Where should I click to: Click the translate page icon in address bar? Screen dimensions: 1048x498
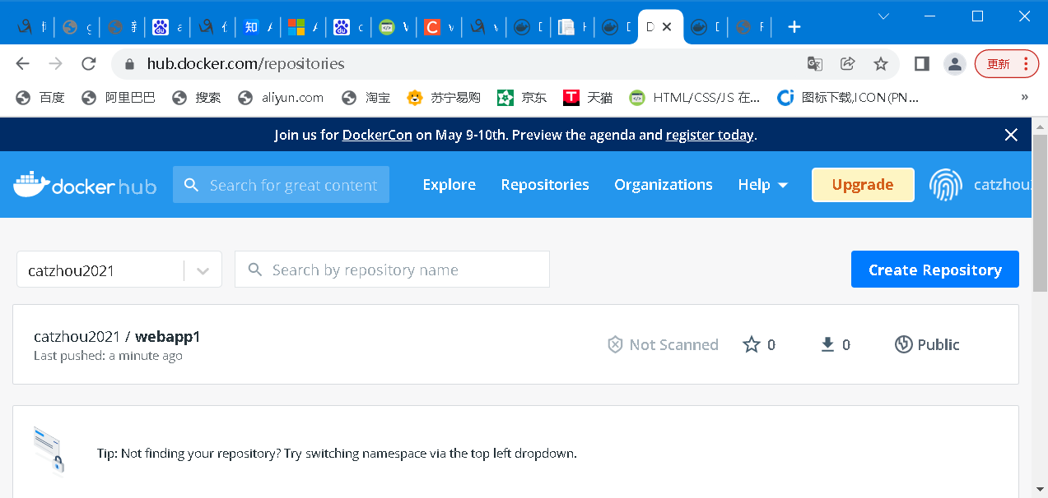[814, 64]
